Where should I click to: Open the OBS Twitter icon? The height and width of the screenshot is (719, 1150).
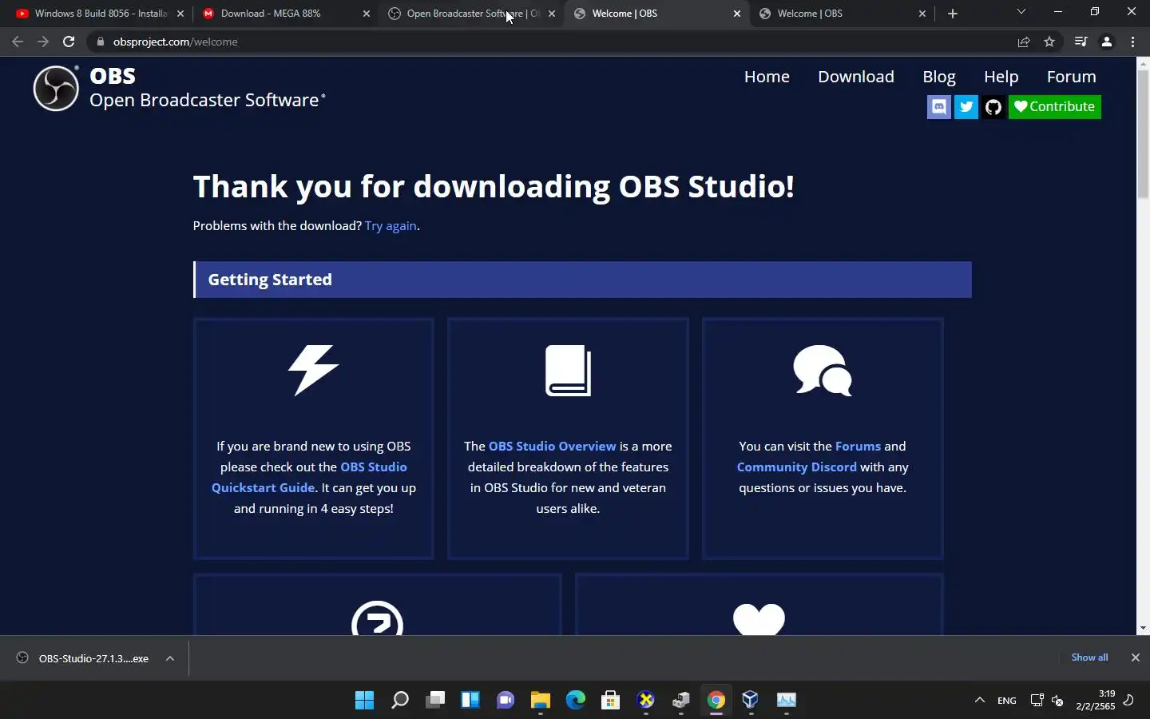pyautogui.click(x=966, y=107)
